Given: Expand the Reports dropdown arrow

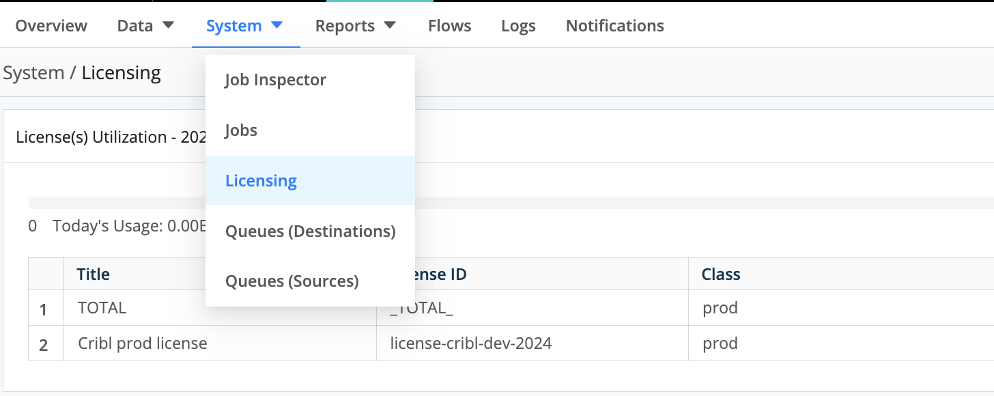Looking at the screenshot, I should pos(390,25).
